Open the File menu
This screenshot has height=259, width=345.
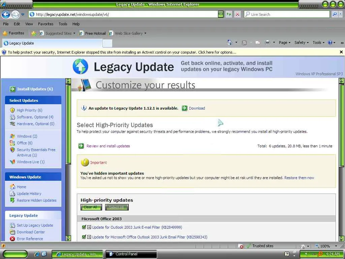[6, 24]
